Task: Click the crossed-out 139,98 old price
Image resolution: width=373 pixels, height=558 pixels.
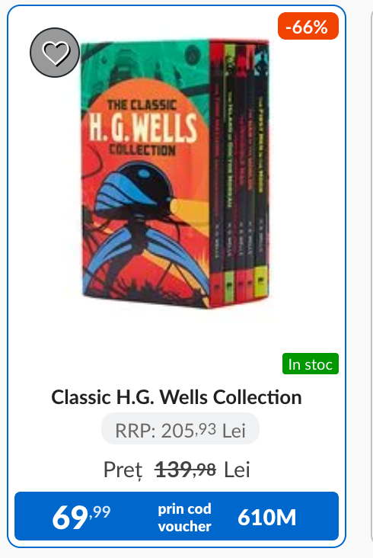Action: (x=185, y=470)
